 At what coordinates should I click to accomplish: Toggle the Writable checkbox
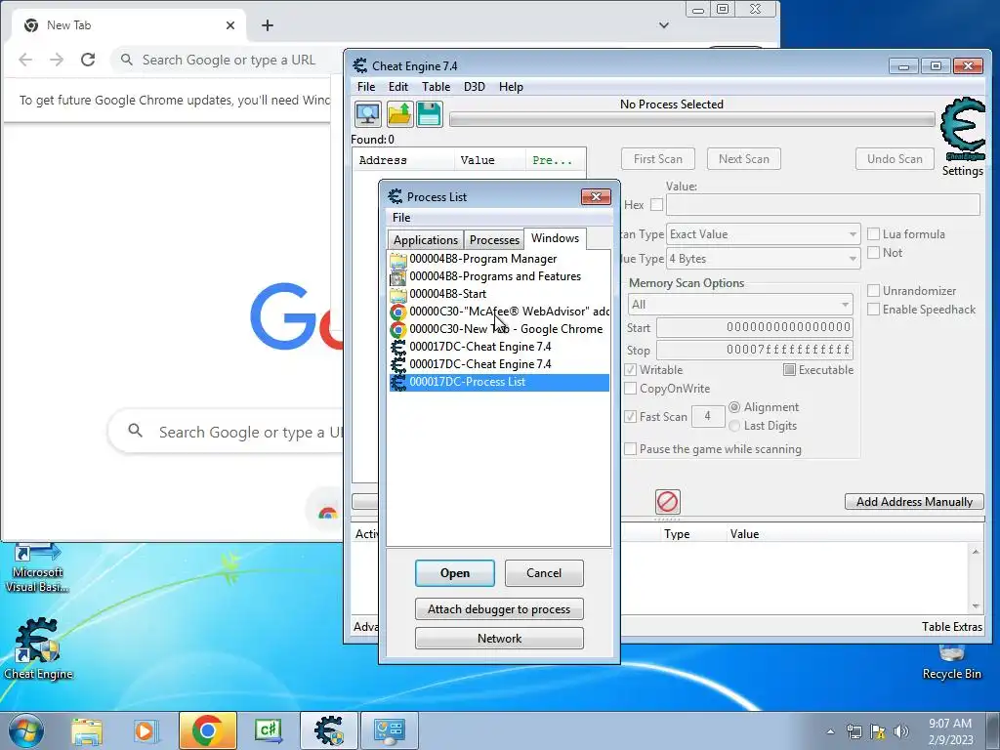pyautogui.click(x=630, y=370)
